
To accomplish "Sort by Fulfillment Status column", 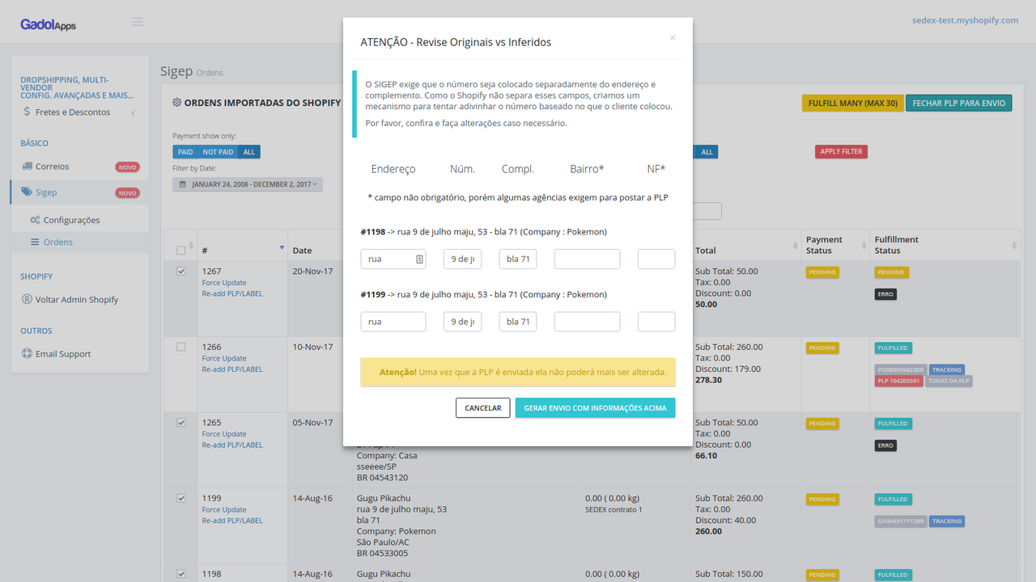I will (945, 245).
